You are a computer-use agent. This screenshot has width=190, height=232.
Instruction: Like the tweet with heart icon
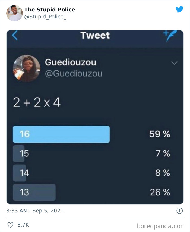click(x=11, y=225)
